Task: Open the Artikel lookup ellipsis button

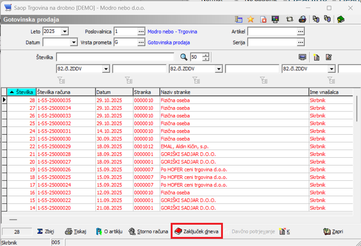Action: click(300, 31)
